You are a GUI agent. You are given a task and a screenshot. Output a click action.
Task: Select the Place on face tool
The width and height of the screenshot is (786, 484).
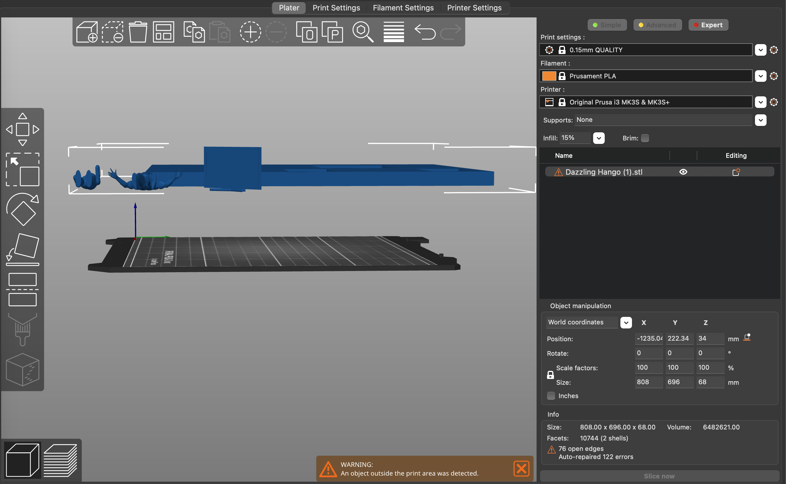[x=22, y=249]
